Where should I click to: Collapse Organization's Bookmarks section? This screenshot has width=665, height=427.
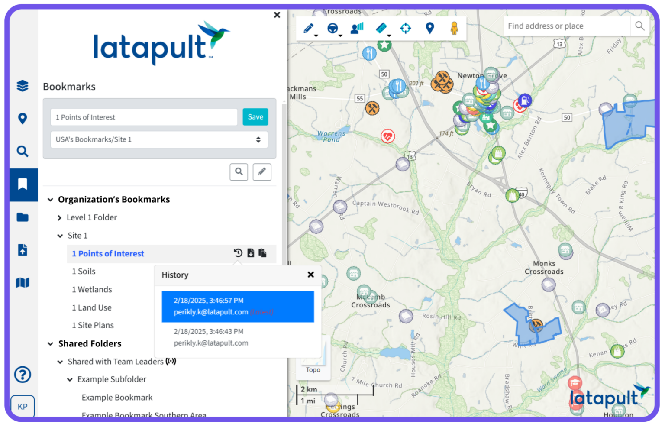50,200
